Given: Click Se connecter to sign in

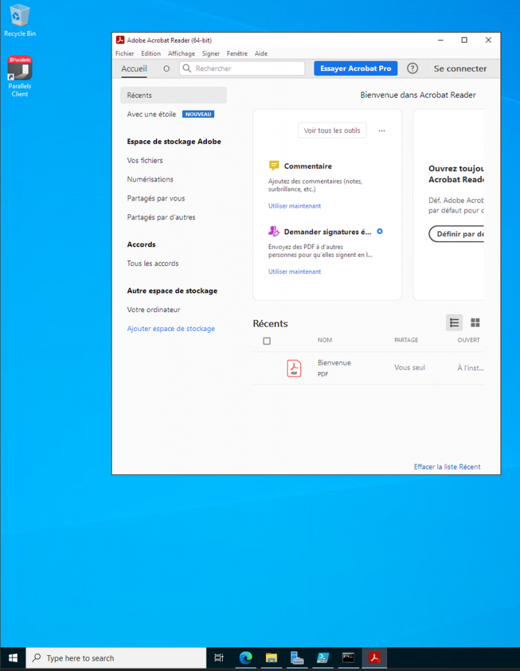Looking at the screenshot, I should click(460, 68).
